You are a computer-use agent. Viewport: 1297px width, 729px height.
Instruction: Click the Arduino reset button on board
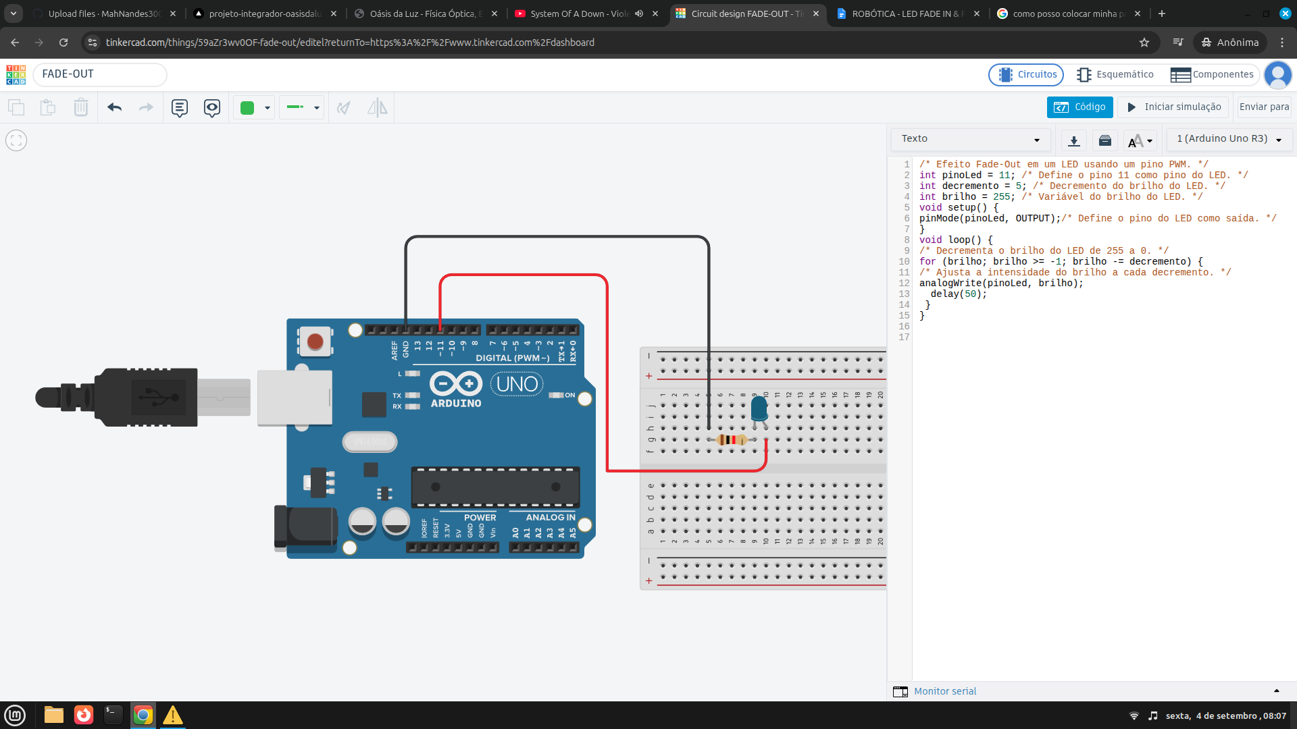pyautogui.click(x=315, y=342)
